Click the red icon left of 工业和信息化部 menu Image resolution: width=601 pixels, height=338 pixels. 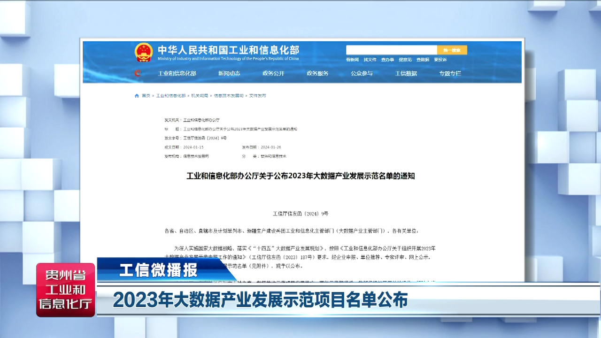click(138, 73)
